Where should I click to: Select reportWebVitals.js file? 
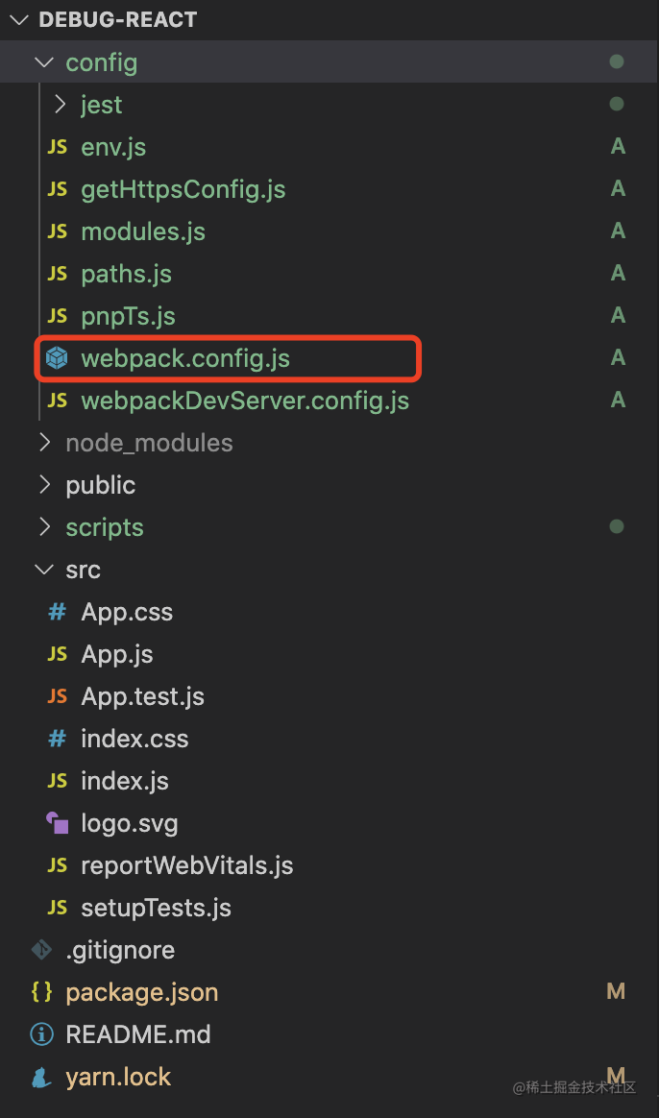tap(187, 865)
